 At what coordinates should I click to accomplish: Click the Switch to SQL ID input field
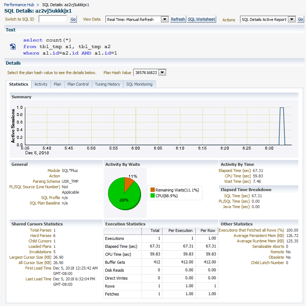point(52,19)
